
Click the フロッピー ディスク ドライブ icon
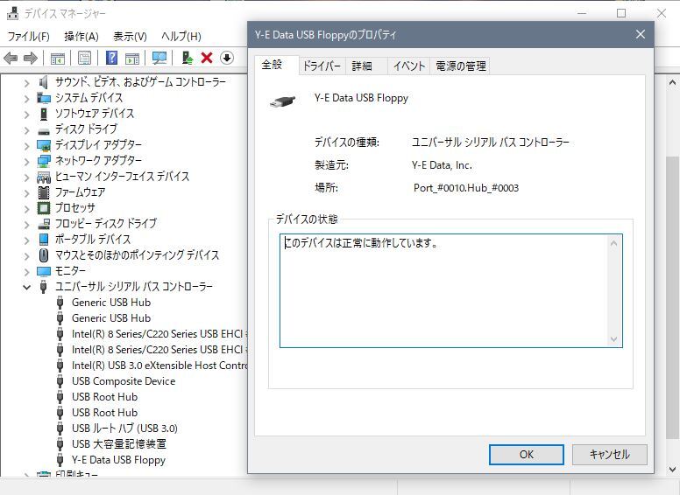pyautogui.click(x=43, y=224)
